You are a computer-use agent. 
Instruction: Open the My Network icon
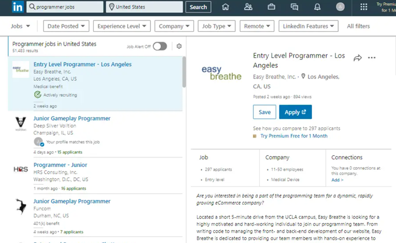(x=248, y=7)
